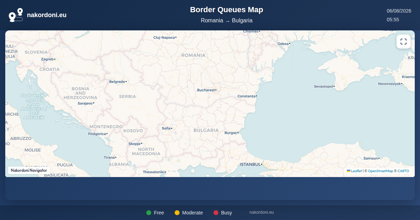Click the nakordoni.eu map pin logo
Viewport: 420px width, 220px height.
[x=16, y=15]
